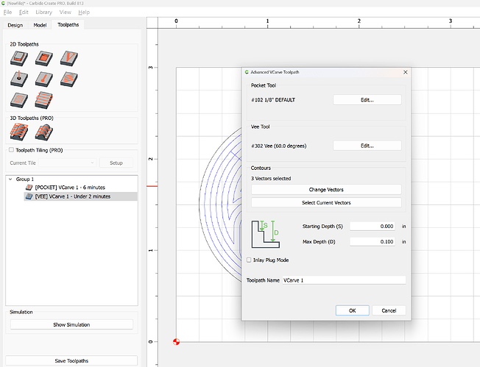This screenshot has width=480, height=367.
Task: Click the '3D Toolpaths (PRO)' heading
Action: [32, 118]
